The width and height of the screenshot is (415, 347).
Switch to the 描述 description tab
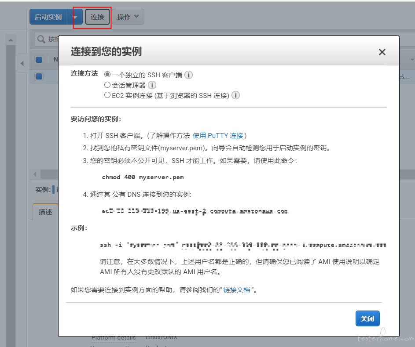click(45, 212)
